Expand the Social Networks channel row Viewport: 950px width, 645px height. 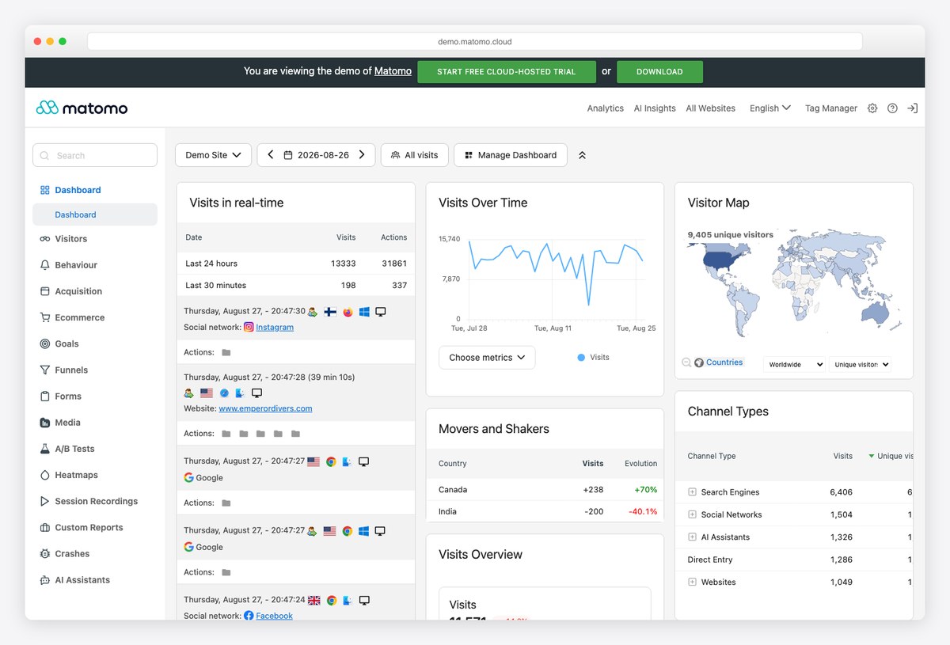tap(692, 514)
